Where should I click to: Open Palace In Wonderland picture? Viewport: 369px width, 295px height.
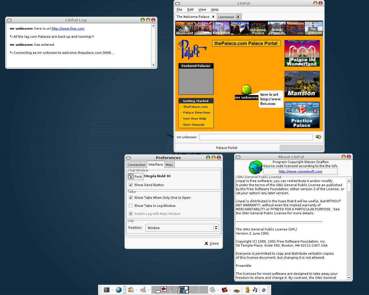302,53
